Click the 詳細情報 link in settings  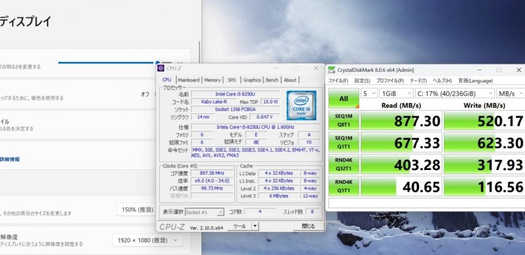[x=9, y=160]
